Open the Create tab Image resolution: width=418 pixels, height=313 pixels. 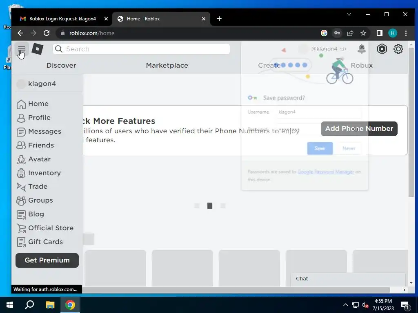point(269,65)
